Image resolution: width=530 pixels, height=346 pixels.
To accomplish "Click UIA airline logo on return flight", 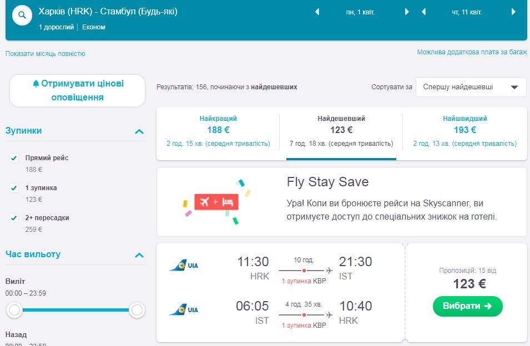I will [x=184, y=310].
